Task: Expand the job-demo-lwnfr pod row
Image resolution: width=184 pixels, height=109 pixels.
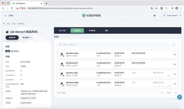Action: [175, 64]
